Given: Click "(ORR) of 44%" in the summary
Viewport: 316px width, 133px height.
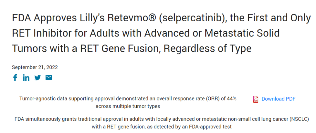Looking at the screenshot, I should [x=221, y=99].
